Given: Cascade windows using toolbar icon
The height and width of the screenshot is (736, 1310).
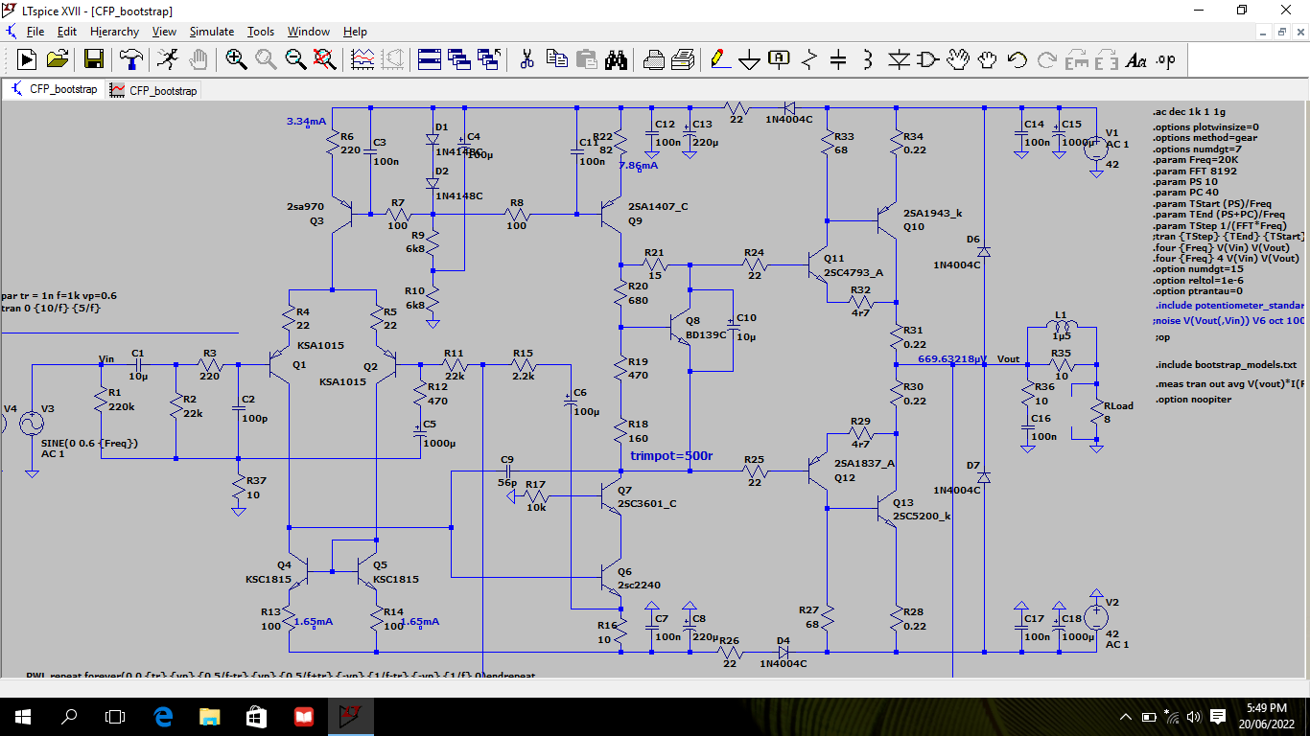Looking at the screenshot, I should point(458,59).
